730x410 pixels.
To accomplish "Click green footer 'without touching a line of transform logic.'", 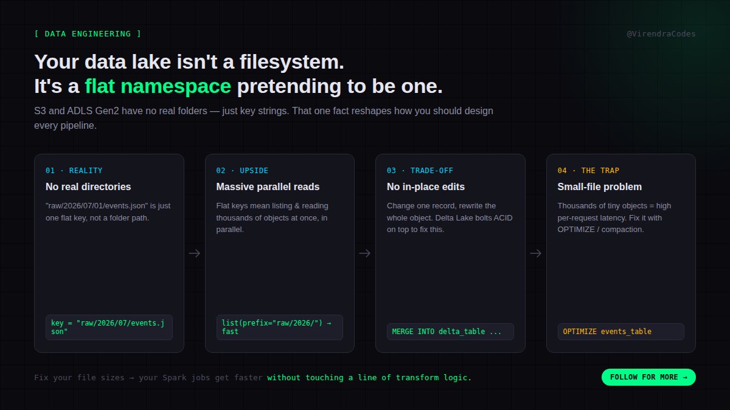I will [369, 378].
